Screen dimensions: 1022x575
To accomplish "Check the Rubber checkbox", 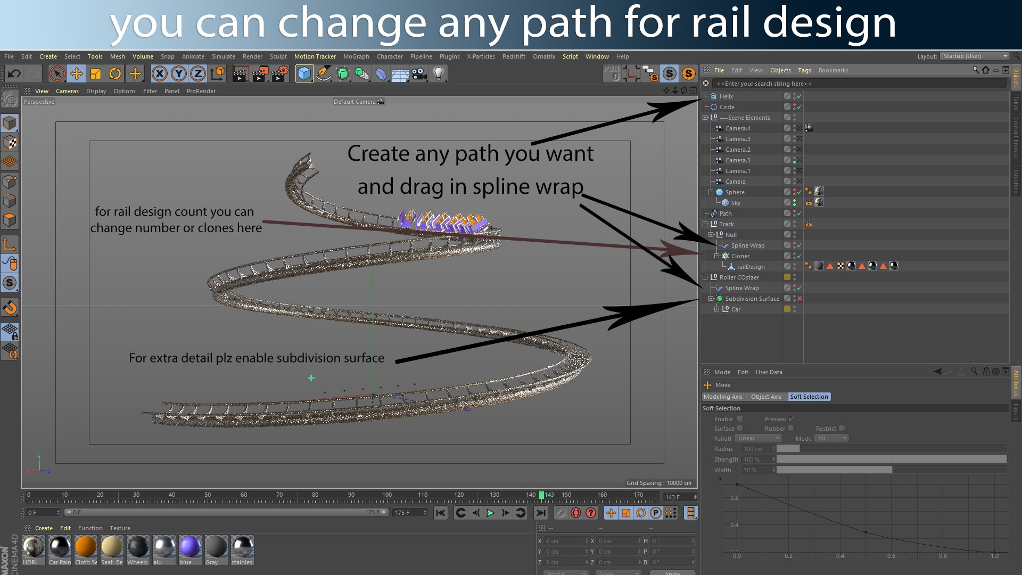I will 792,429.
